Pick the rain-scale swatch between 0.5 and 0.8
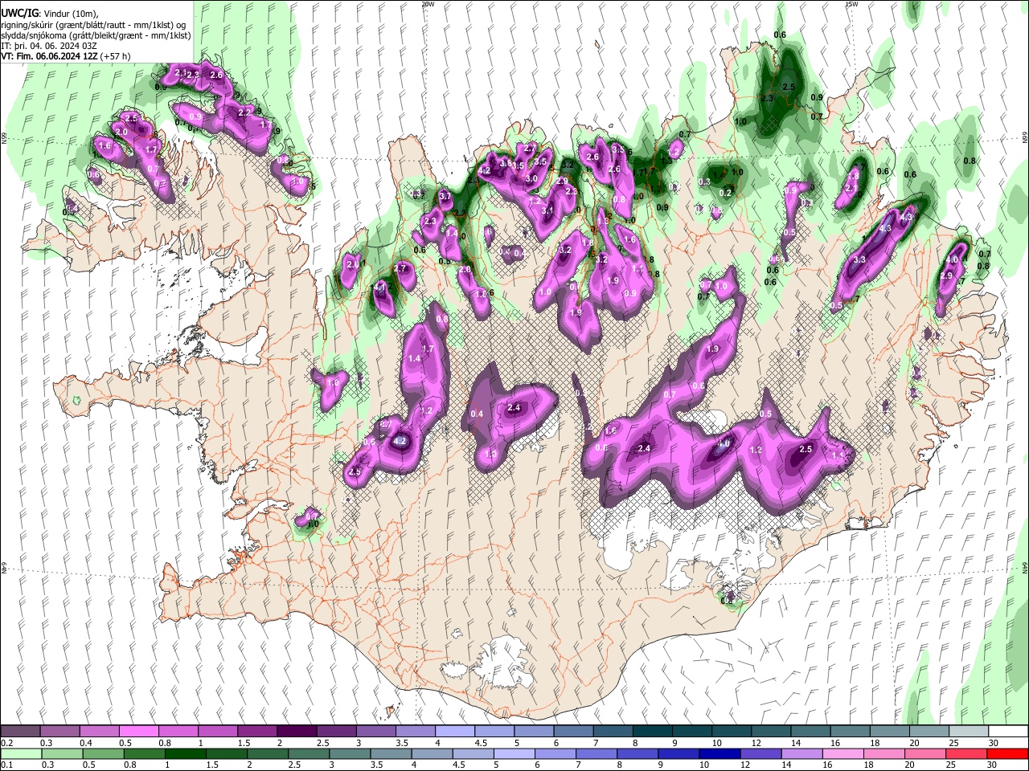Image resolution: width=1029 pixels, height=771 pixels. pyautogui.click(x=103, y=754)
